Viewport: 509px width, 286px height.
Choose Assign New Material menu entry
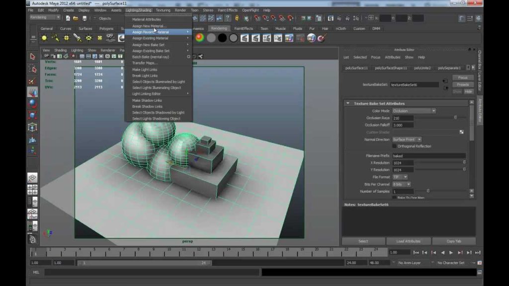pos(149,26)
